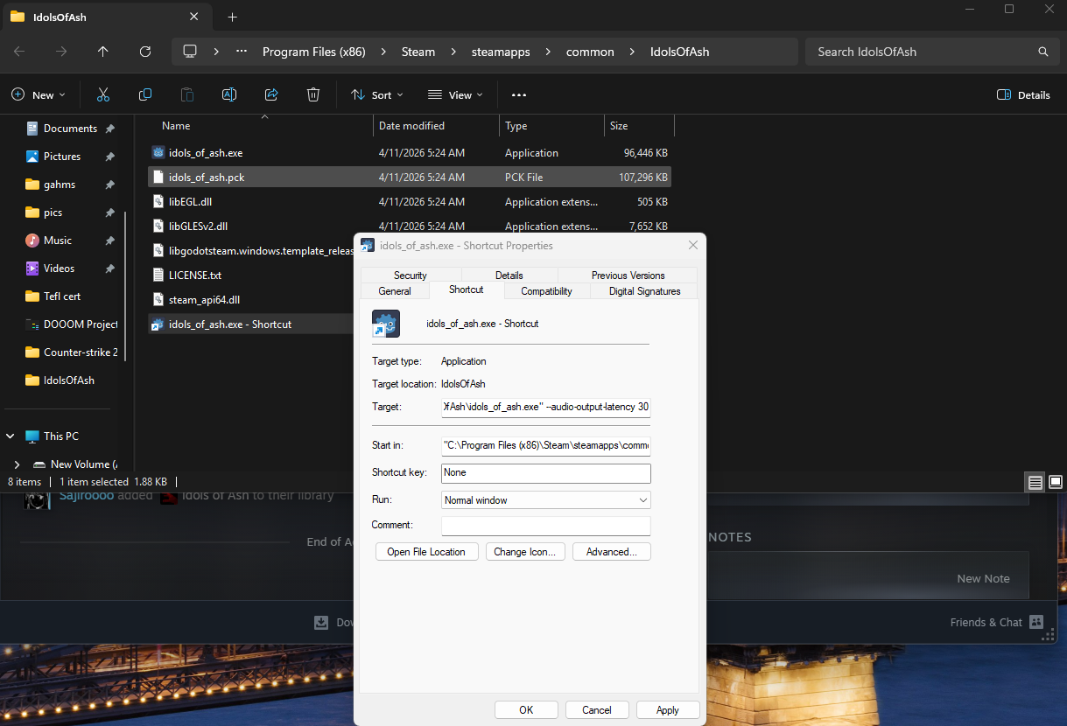
Task: Click the Delete trash can icon
Action: [x=313, y=94]
